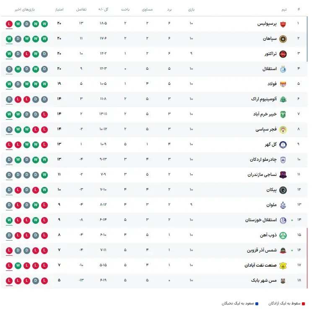This screenshot has height=317, width=317.
Task: Open team name پرسپولیس link
Action: [x=267, y=24]
